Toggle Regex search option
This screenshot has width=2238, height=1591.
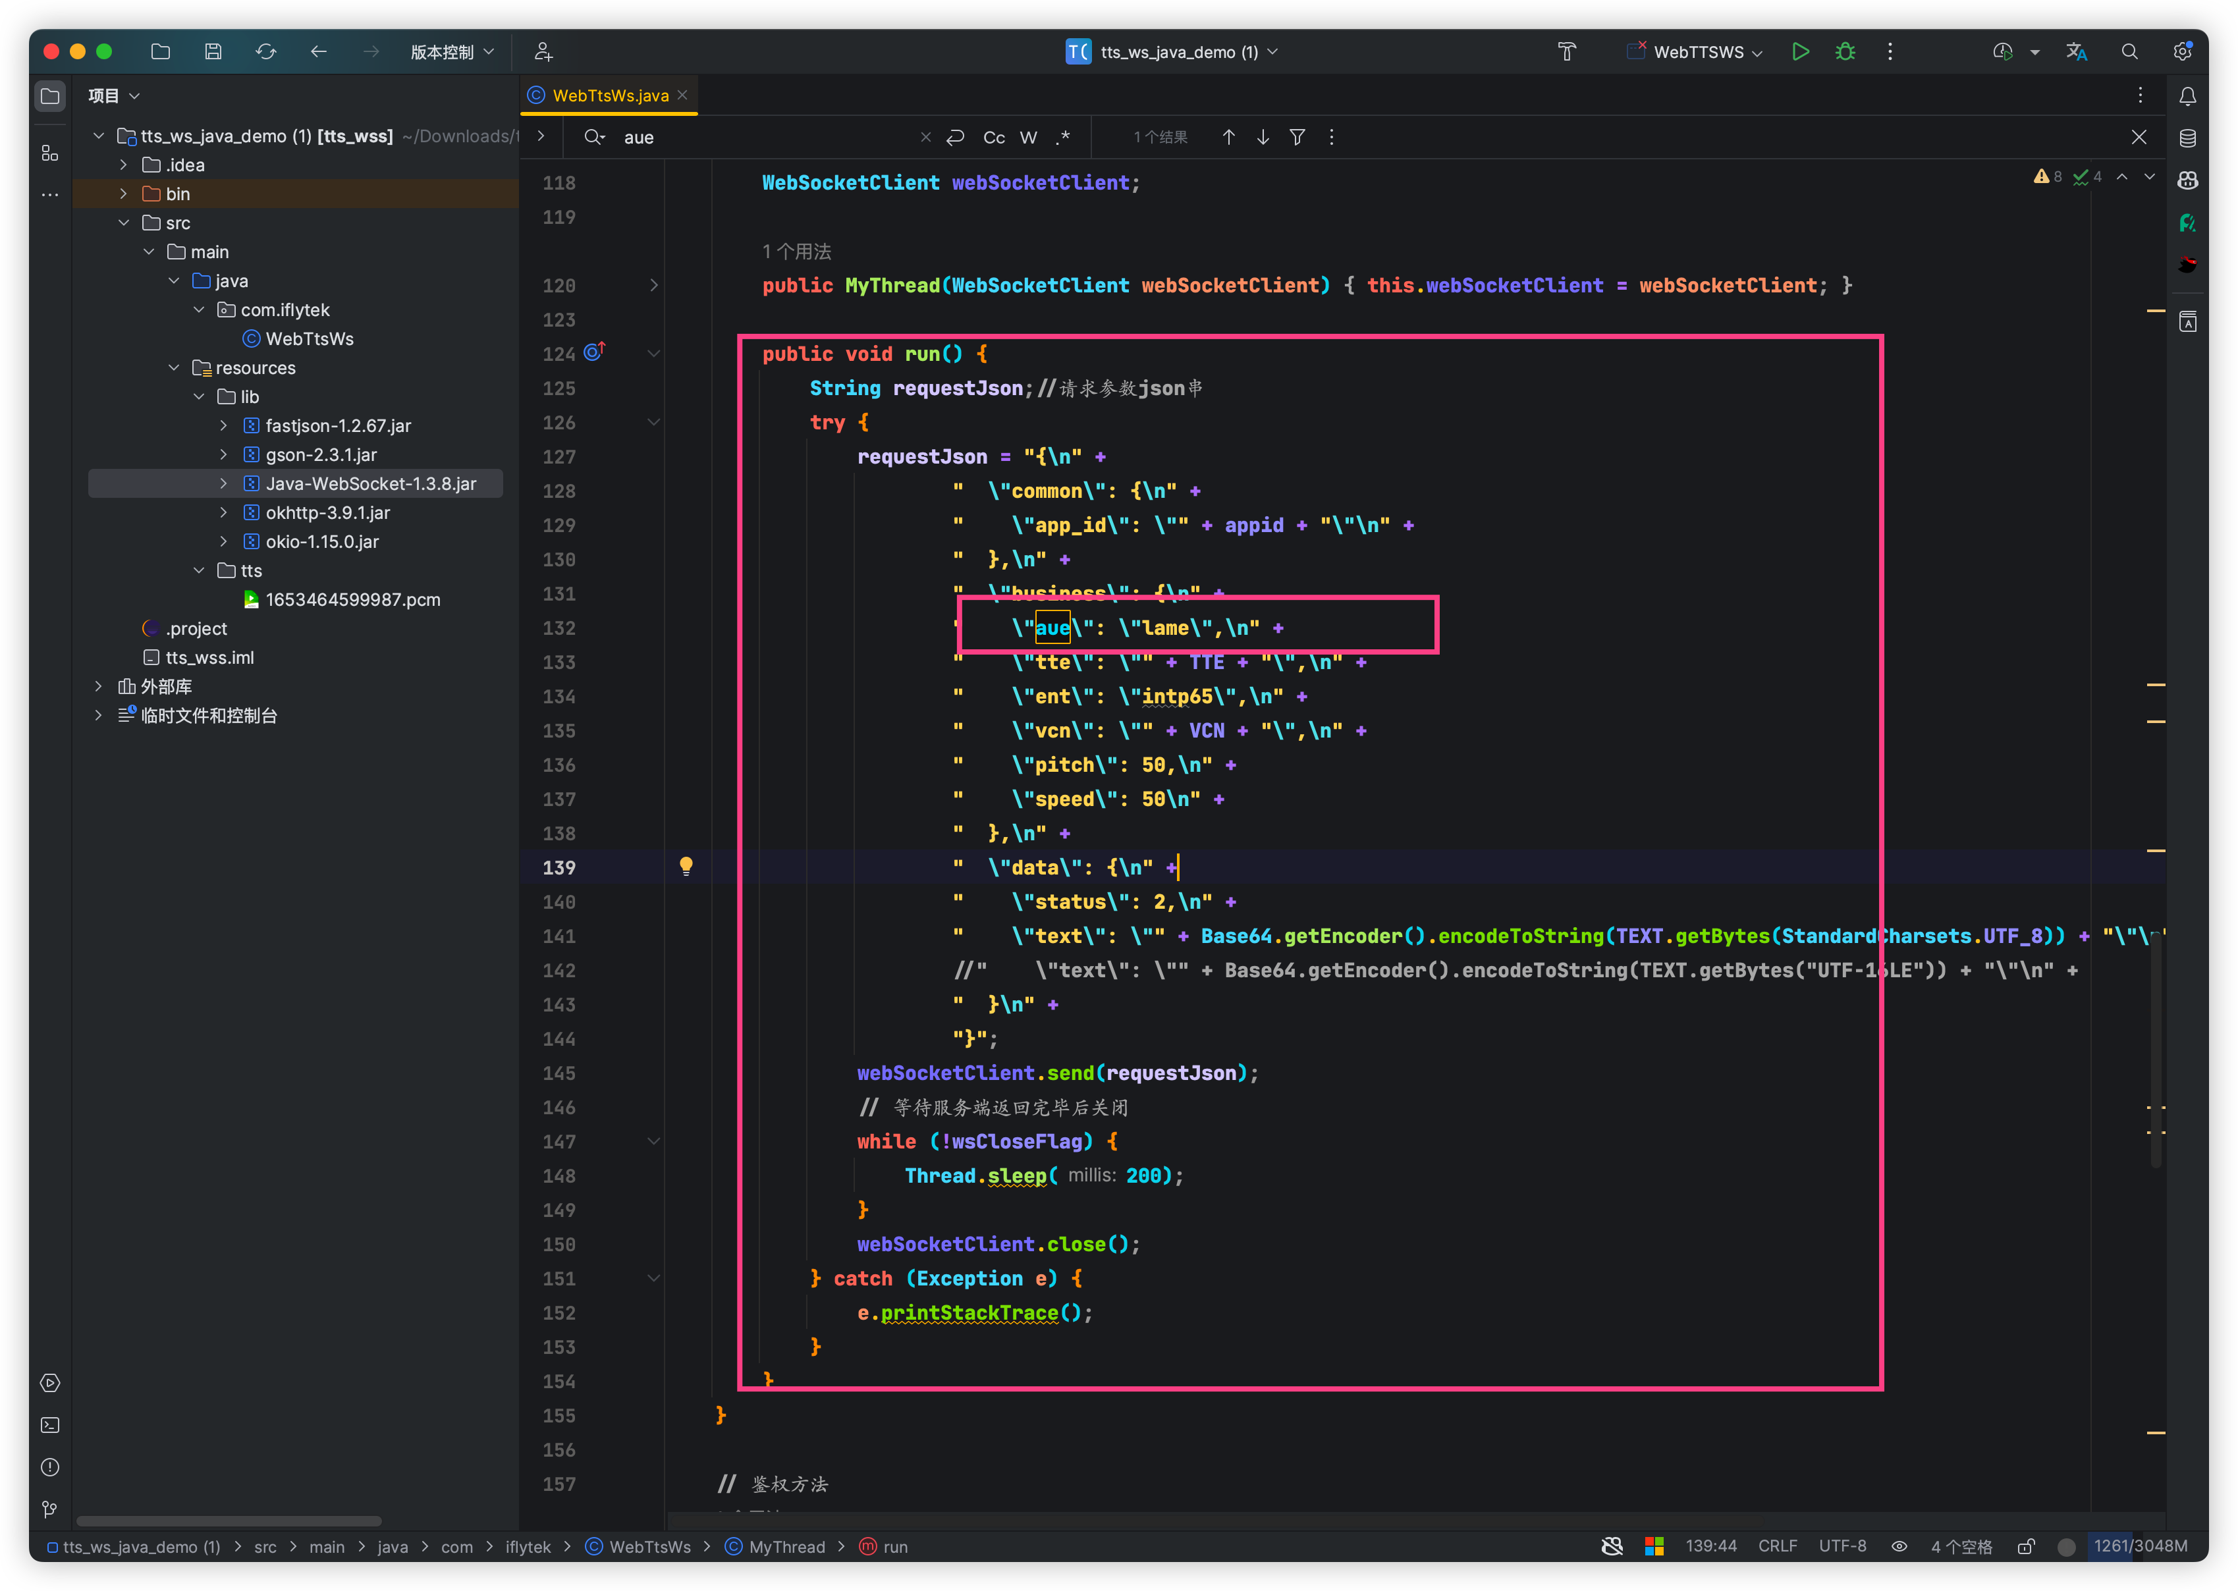(x=1063, y=137)
